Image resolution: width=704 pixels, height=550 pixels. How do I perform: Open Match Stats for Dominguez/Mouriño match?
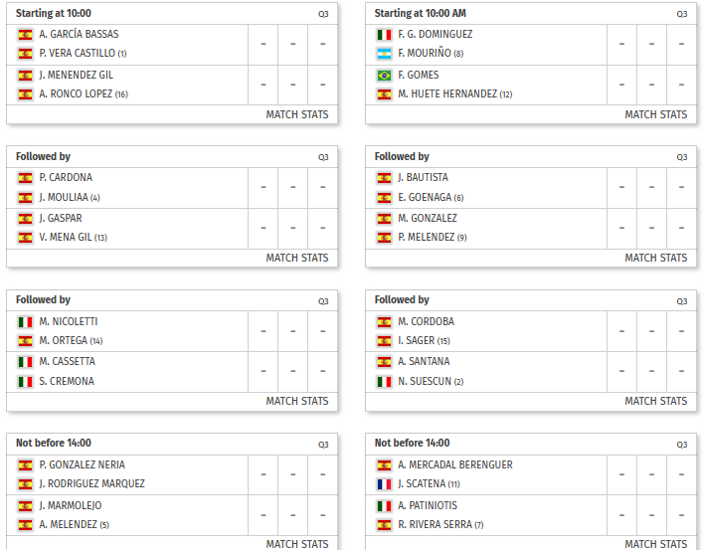(655, 114)
